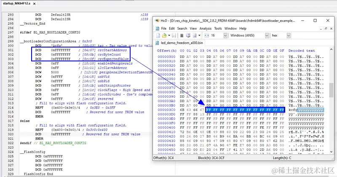Open the View menu in HxD
This screenshot has height=177, width=337.
click(193, 28)
